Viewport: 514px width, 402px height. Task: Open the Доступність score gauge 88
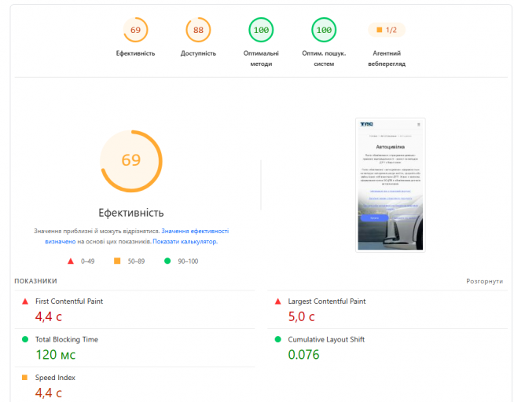click(198, 30)
